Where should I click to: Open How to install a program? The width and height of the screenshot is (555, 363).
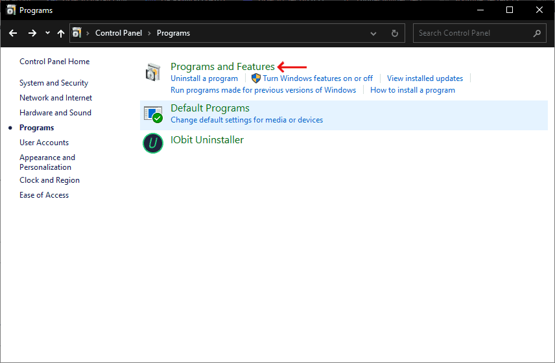click(413, 90)
